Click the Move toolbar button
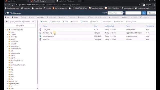160x90 pixels. pos(31,17)
